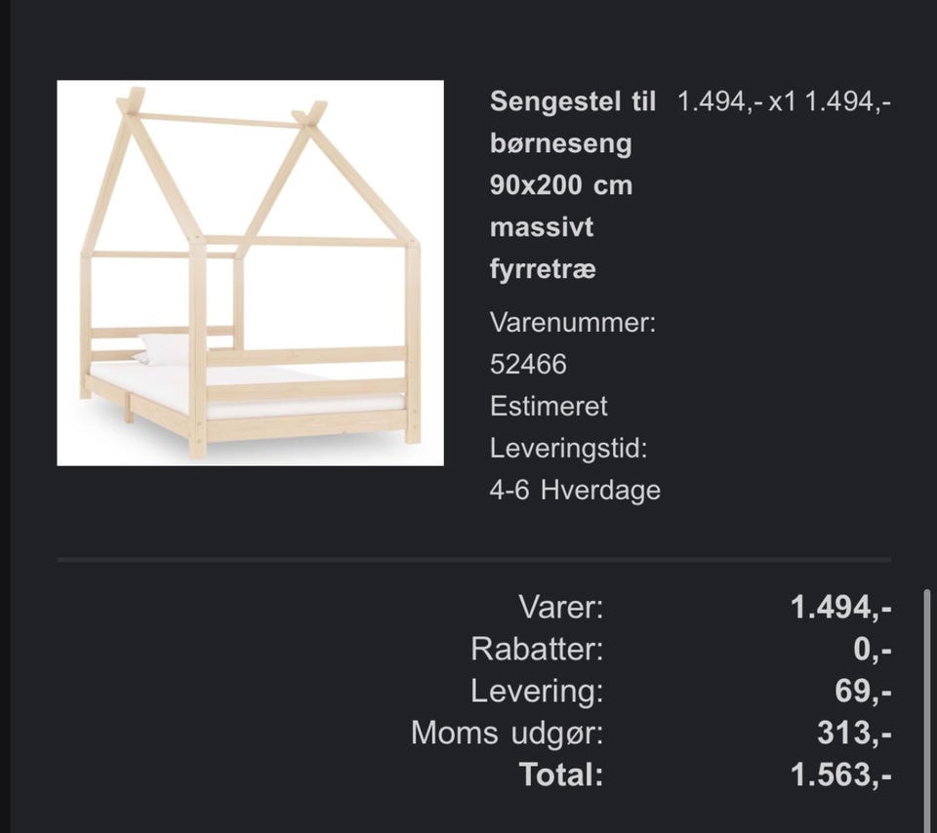
Task: Select the Varenummer label
Action: click(x=573, y=322)
